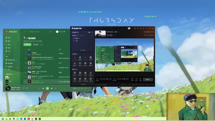Viewport: 215px width, 121px height.
Task: Select the song Shell Shocked in the list
Action: tap(42, 58)
